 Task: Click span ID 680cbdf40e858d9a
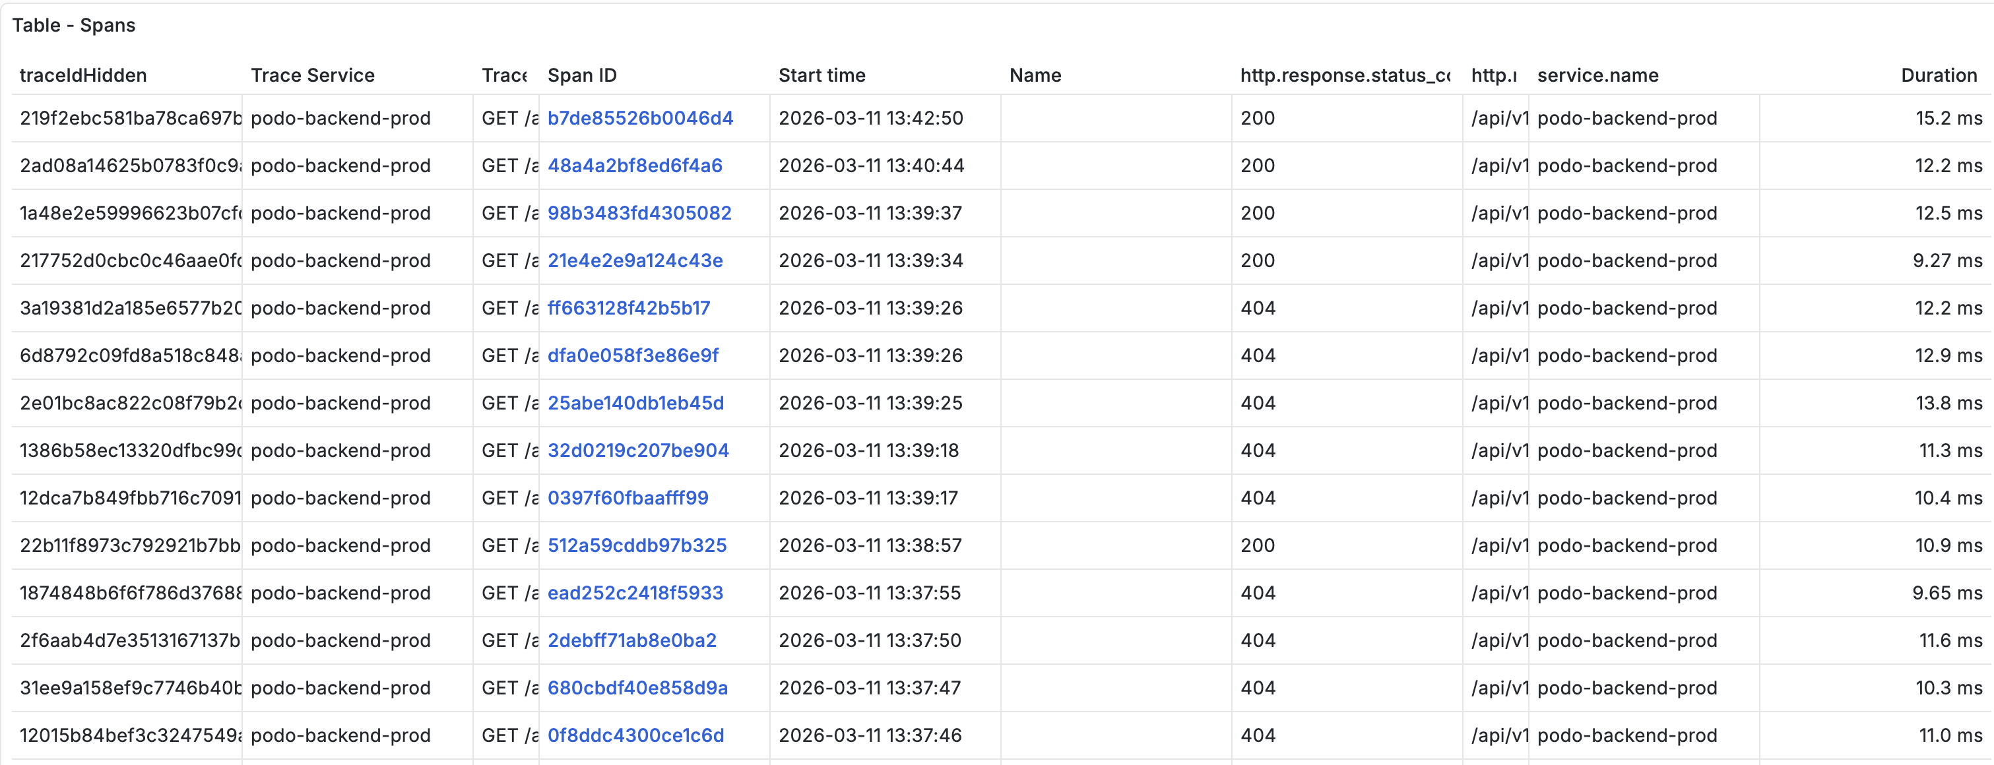tap(638, 688)
